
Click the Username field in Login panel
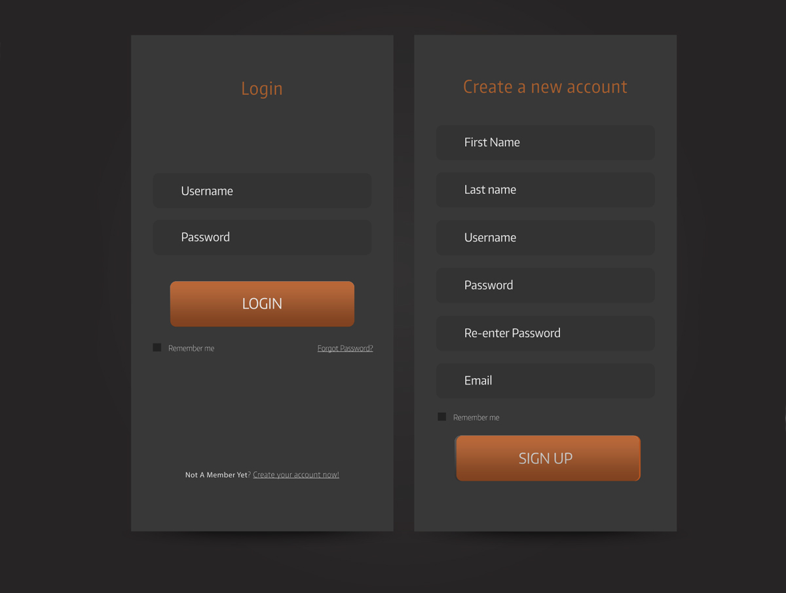point(262,191)
